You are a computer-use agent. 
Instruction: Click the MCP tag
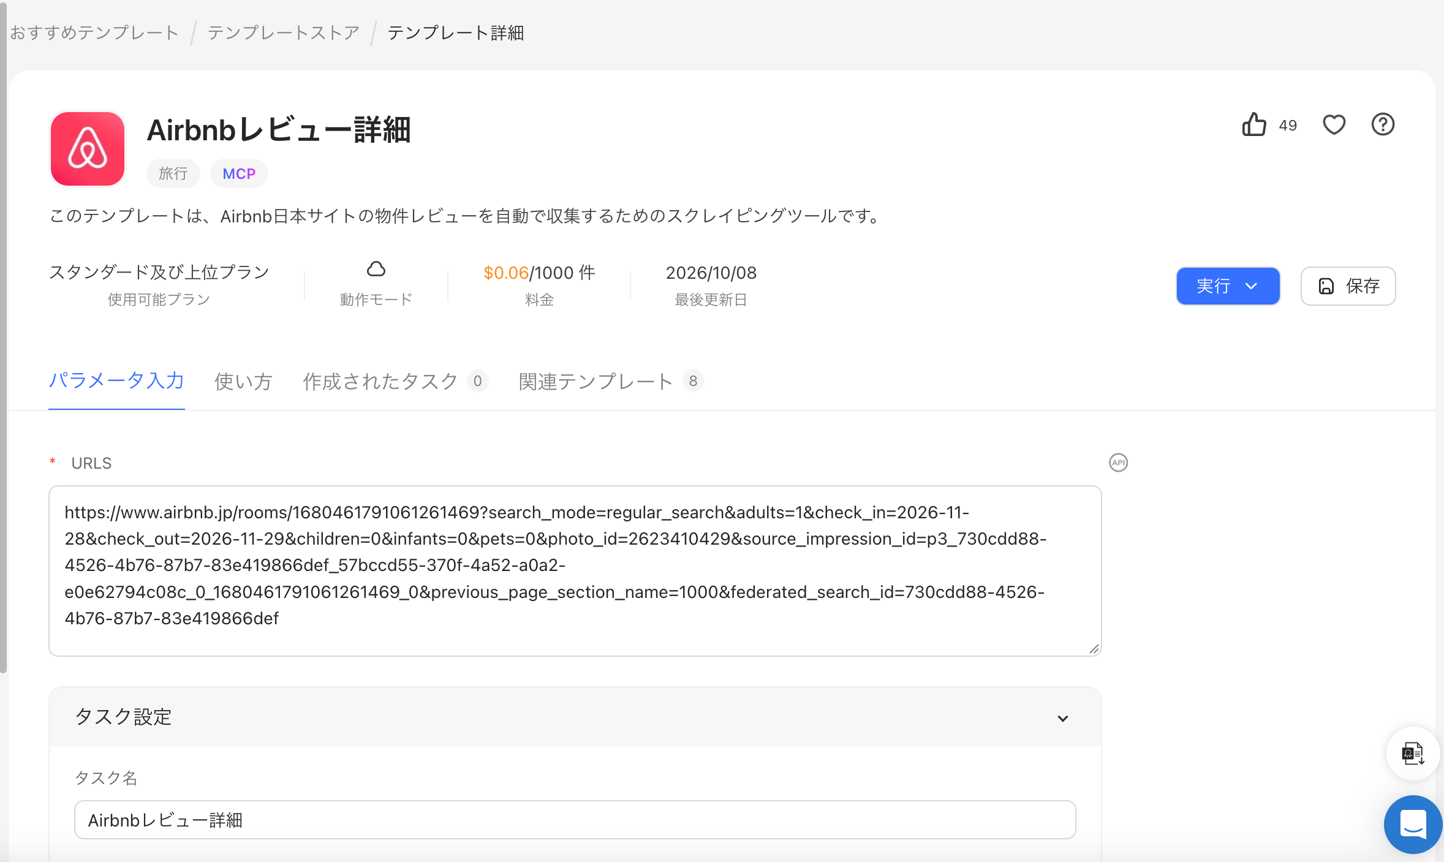239,174
